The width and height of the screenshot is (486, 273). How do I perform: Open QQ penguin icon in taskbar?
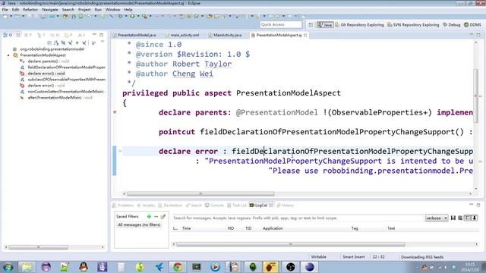83,266
